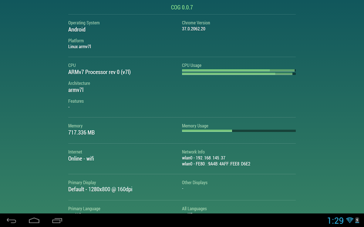Select the Other Displays label
This screenshot has width=364, height=227.
pos(194,183)
